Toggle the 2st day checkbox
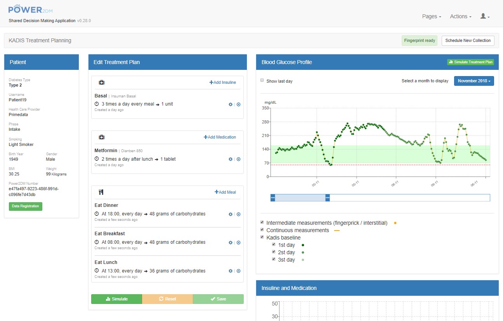The height and width of the screenshot is (321, 503). (x=274, y=252)
